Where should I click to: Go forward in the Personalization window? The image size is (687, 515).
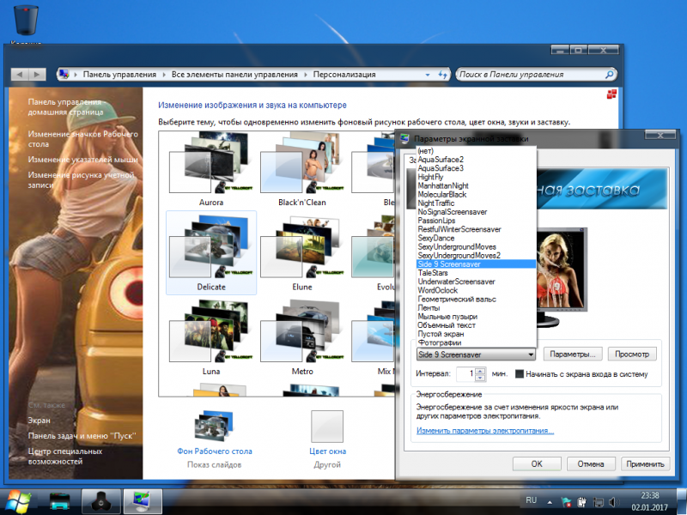pyautogui.click(x=37, y=75)
